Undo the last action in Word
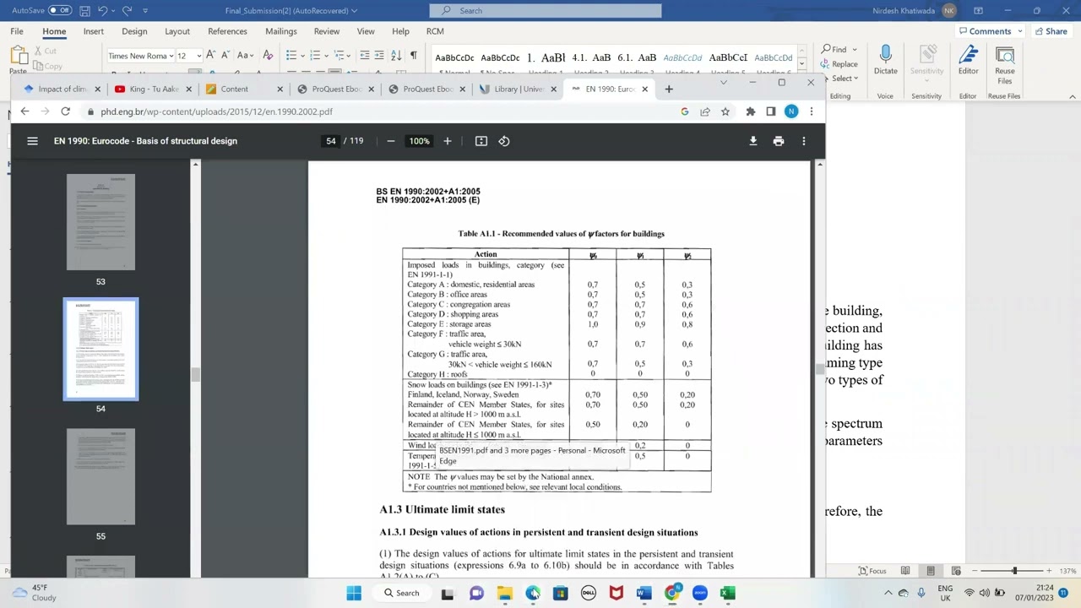This screenshot has width=1081, height=608. click(102, 10)
